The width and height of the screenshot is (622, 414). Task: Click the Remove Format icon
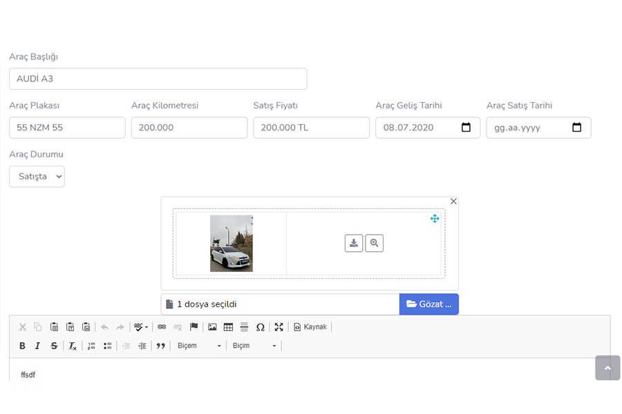tap(72, 346)
